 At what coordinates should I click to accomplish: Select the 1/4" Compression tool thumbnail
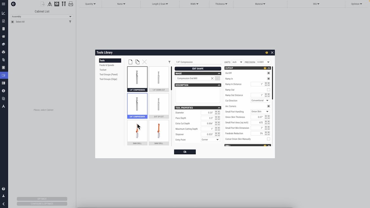(137, 79)
